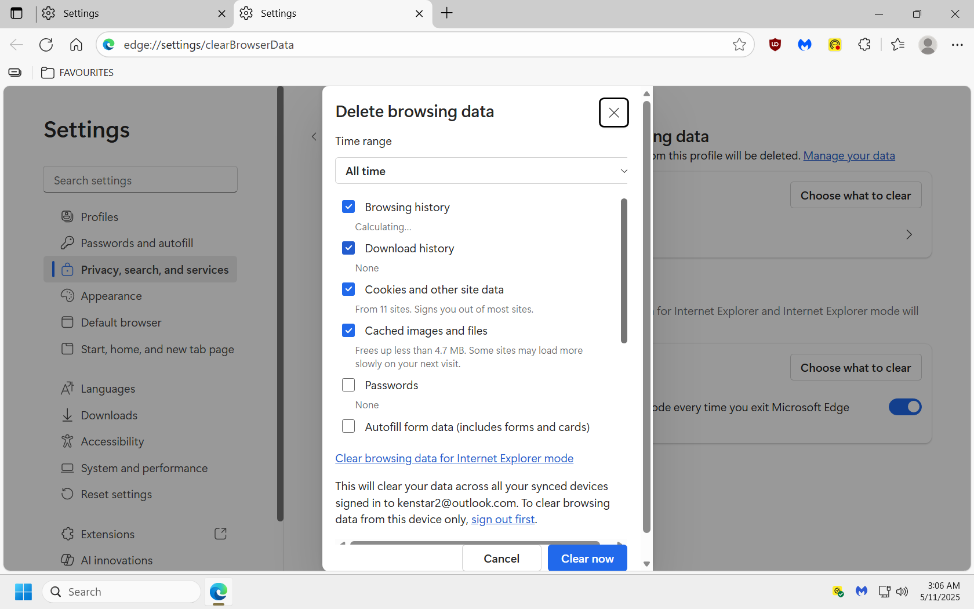Go back using the browser back arrow
Image resolution: width=974 pixels, height=609 pixels.
coord(16,45)
